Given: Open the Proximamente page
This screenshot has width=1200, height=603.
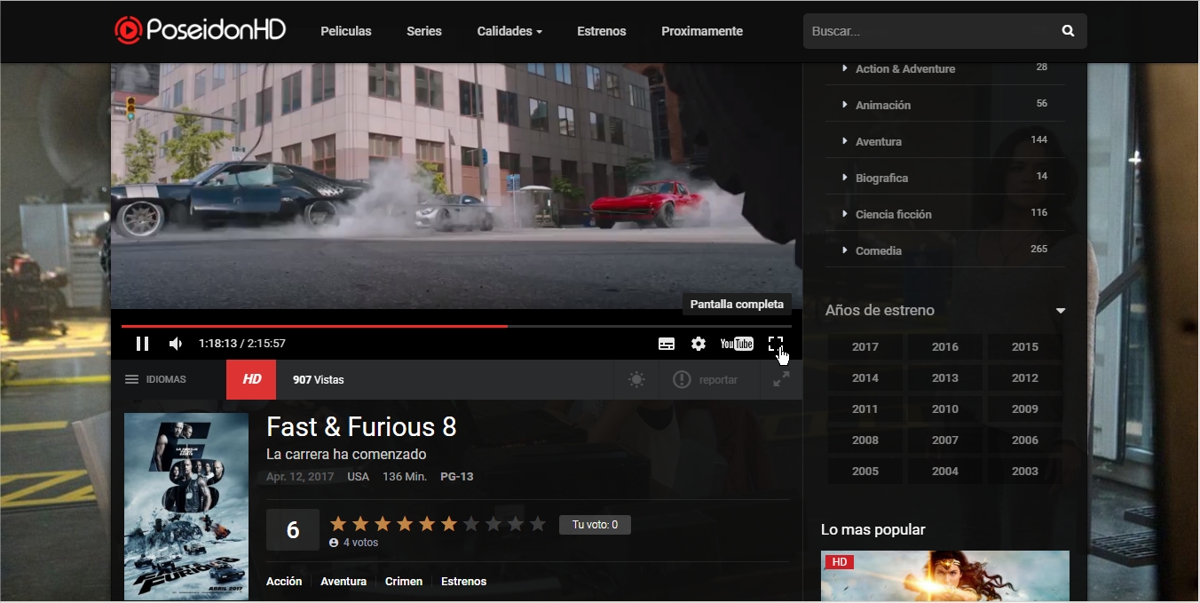Looking at the screenshot, I should coord(702,31).
